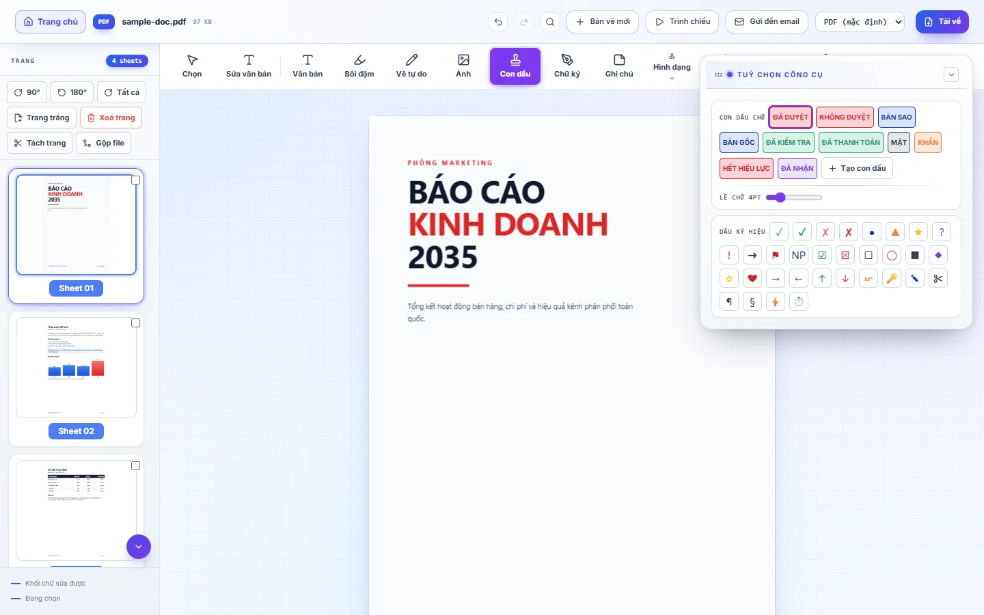Viewport: 984px width, 615px height.
Task: Add the orange triangle symbol stamp
Action: coord(895,232)
